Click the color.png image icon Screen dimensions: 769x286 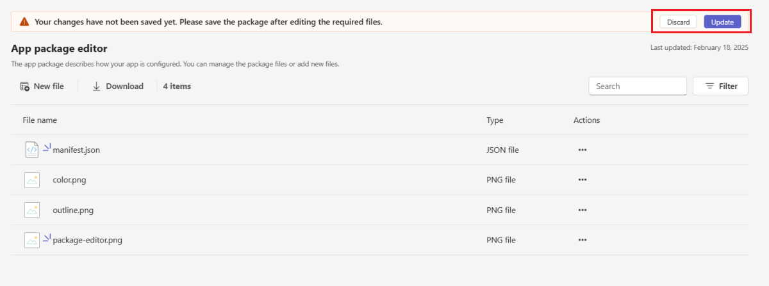[x=32, y=180]
